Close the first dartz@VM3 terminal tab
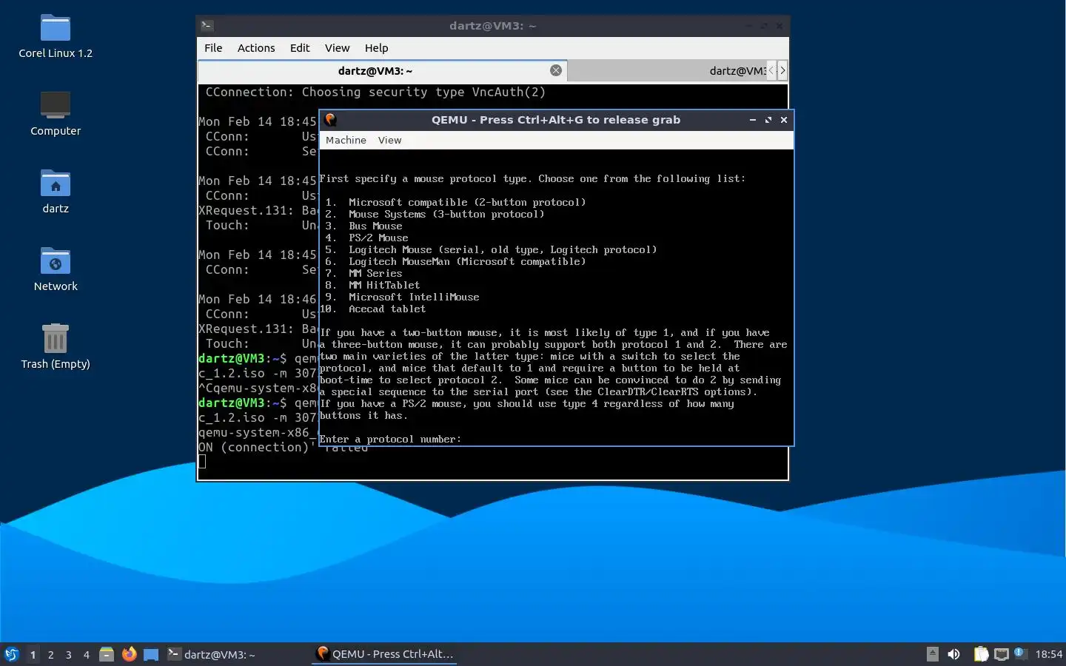 pyautogui.click(x=556, y=70)
